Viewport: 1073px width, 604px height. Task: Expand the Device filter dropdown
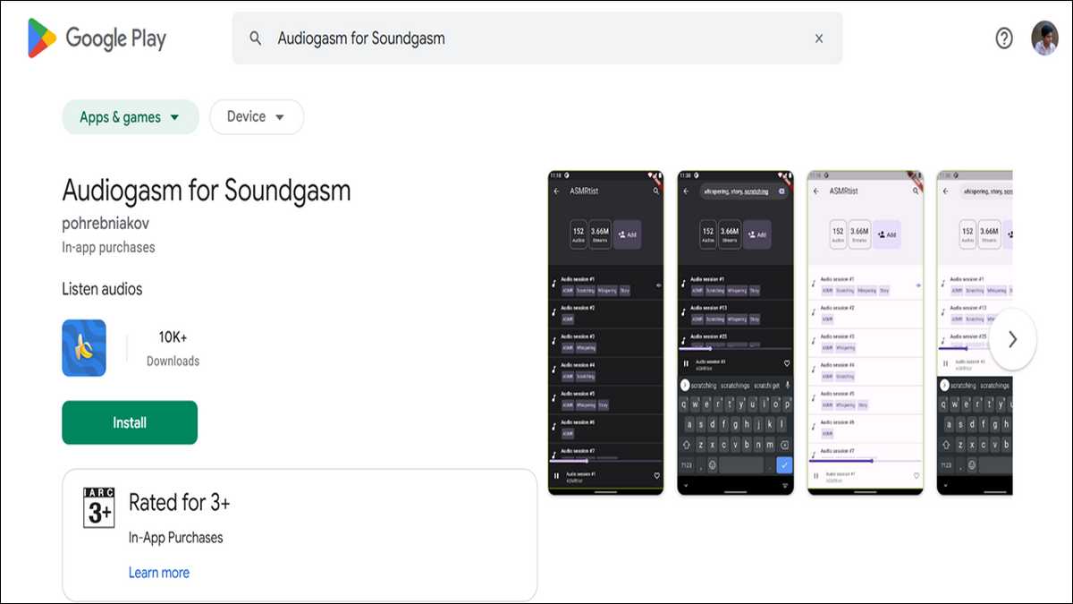tap(257, 117)
